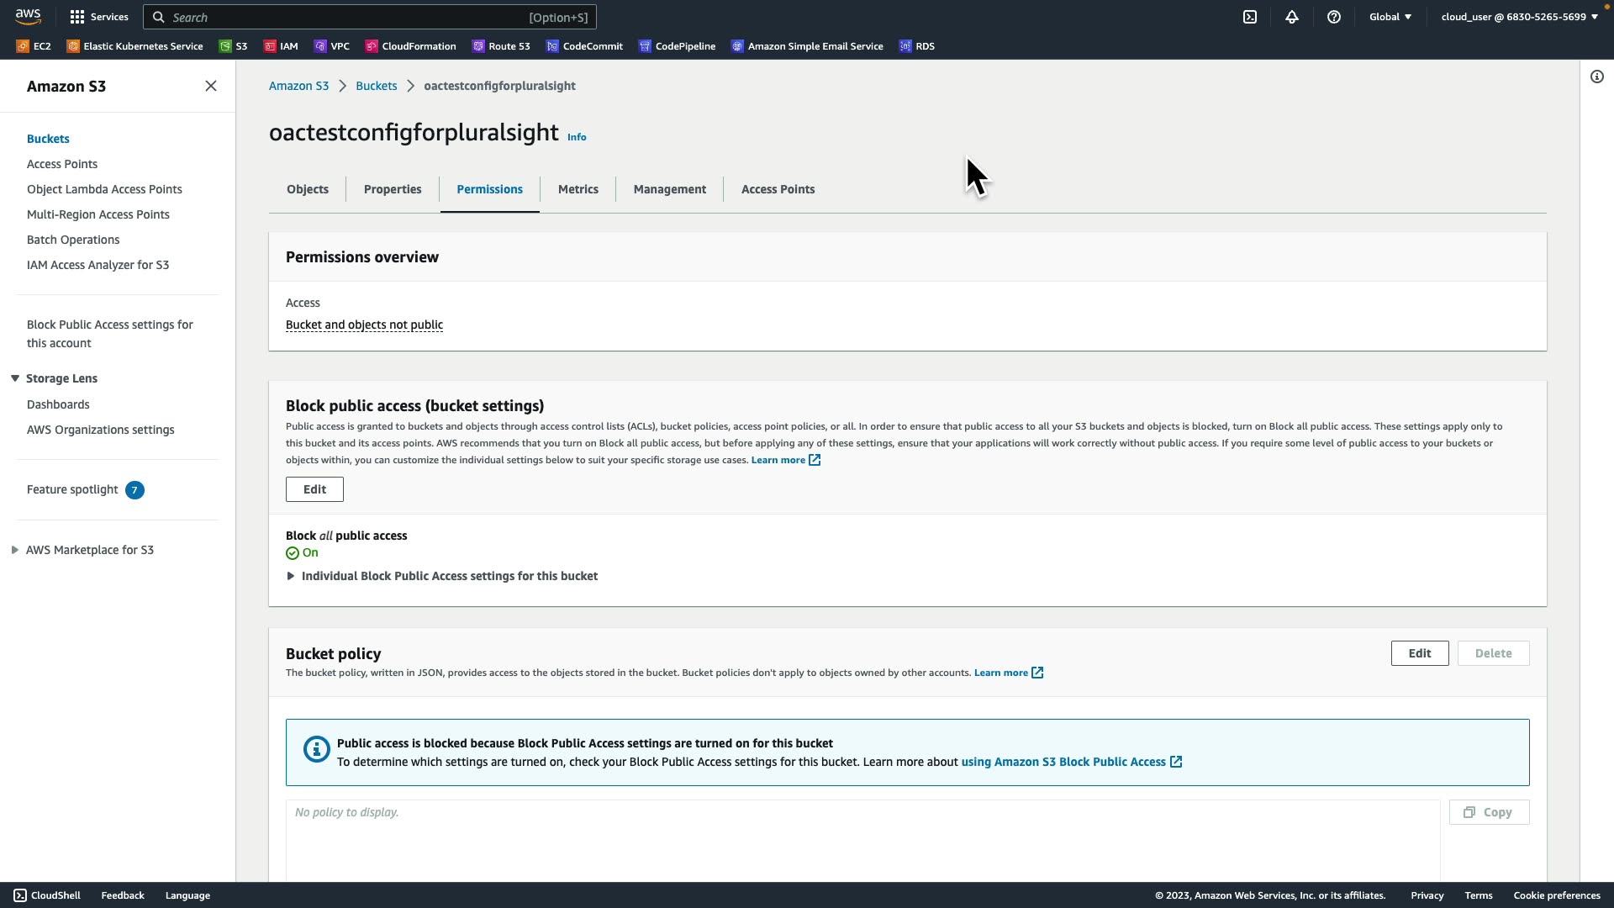
Task: Click Buckets link in the breadcrumb
Action: 376,86
